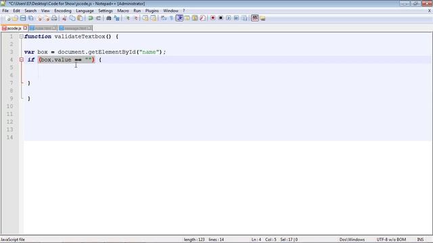
Task: Stop macro recording with the square icon
Action: [221, 18]
